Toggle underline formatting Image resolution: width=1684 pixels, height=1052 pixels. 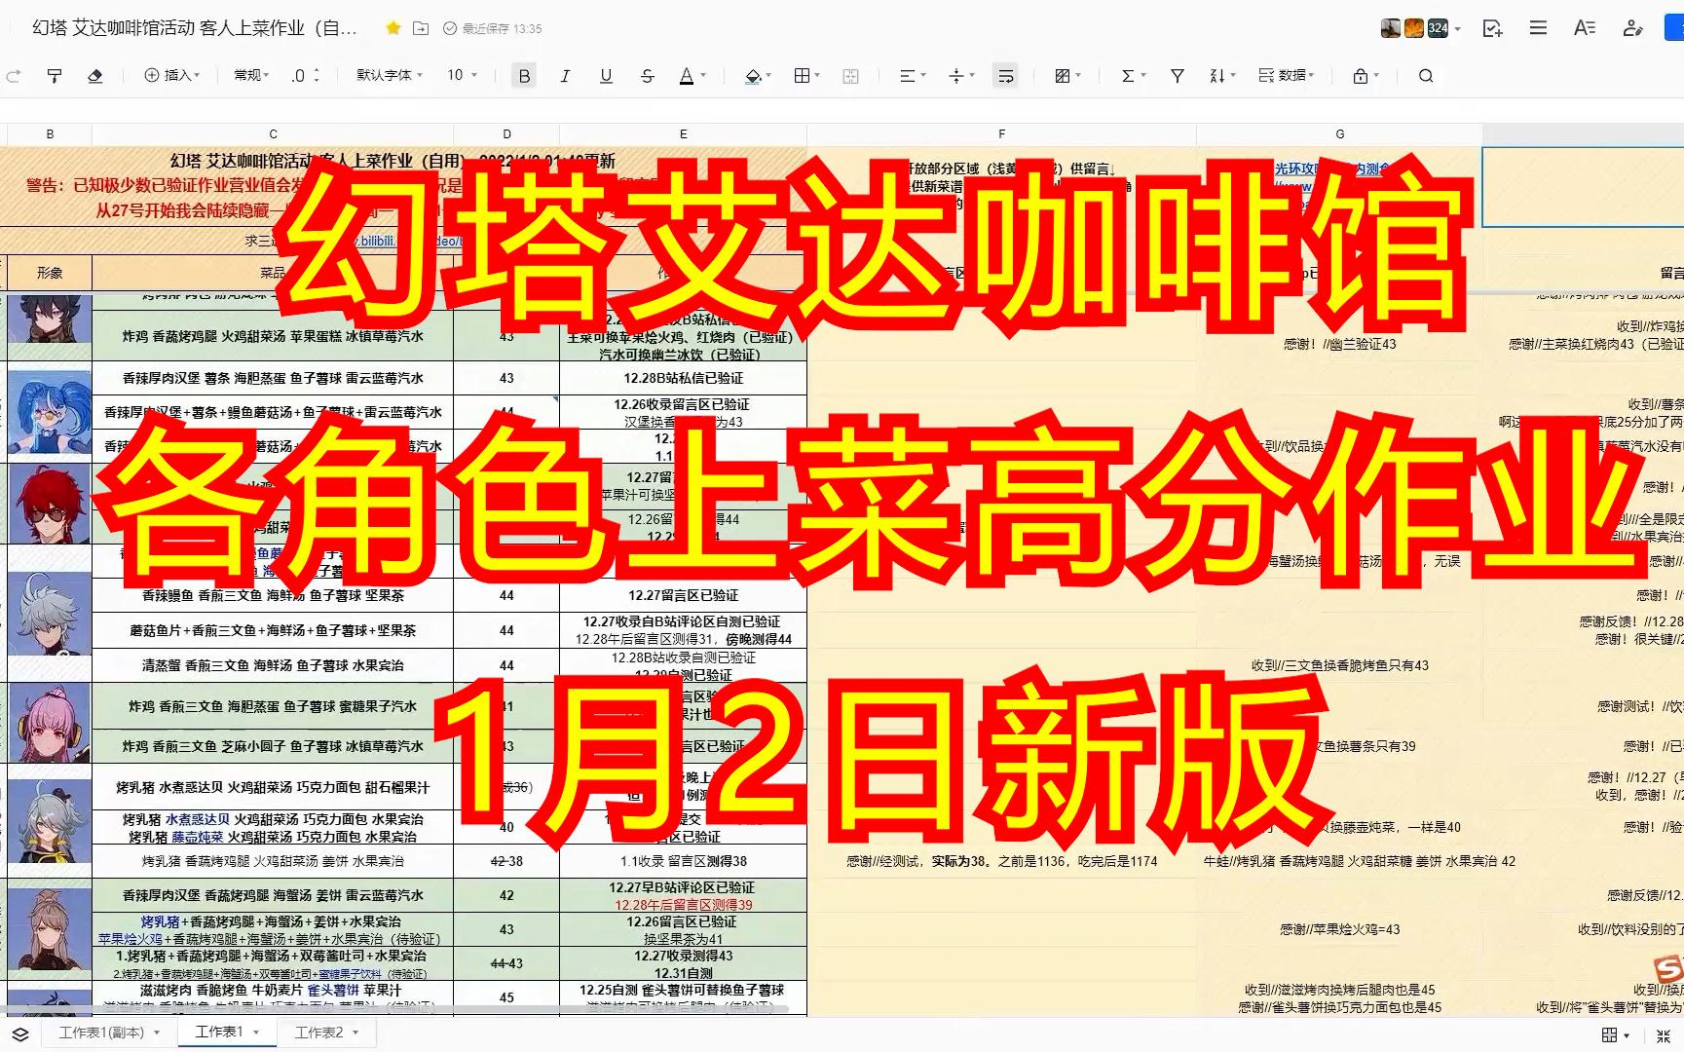pos(606,76)
